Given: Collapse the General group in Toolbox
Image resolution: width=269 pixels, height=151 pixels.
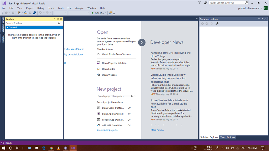Looking at the screenshot, I should (7, 28).
